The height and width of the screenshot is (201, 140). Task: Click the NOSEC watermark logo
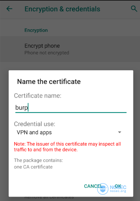pos(111,189)
